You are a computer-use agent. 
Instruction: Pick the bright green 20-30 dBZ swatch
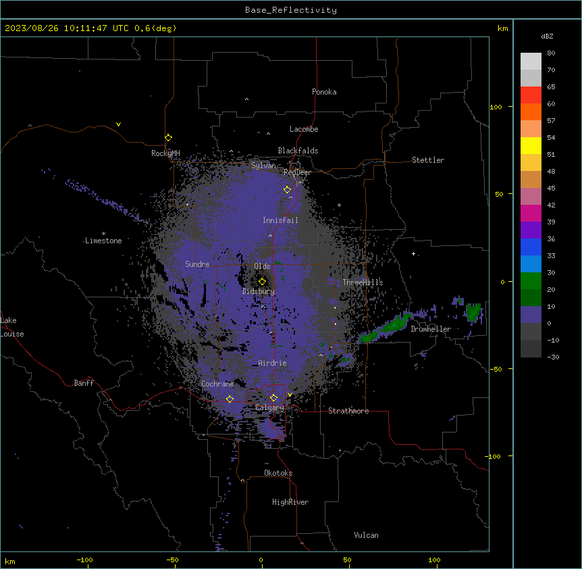coord(531,281)
